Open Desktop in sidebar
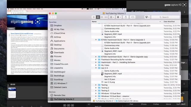This screenshot has width=191, height=107. [x=58, y=45]
